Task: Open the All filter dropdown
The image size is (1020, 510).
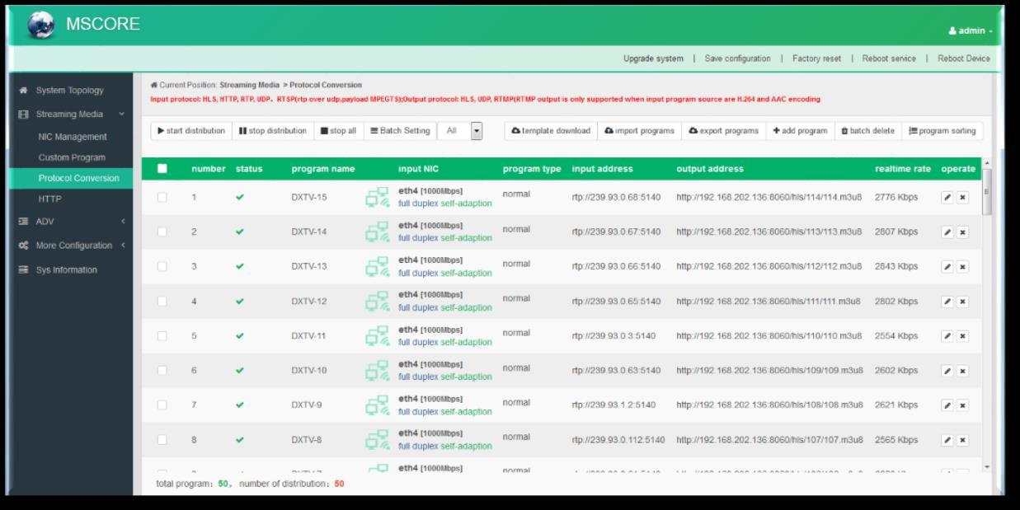Action: (x=460, y=131)
